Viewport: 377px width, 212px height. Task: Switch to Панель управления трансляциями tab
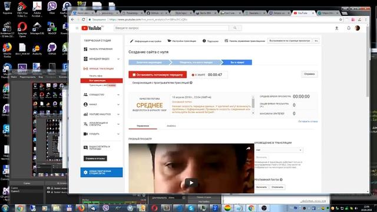pyautogui.click(x=244, y=41)
